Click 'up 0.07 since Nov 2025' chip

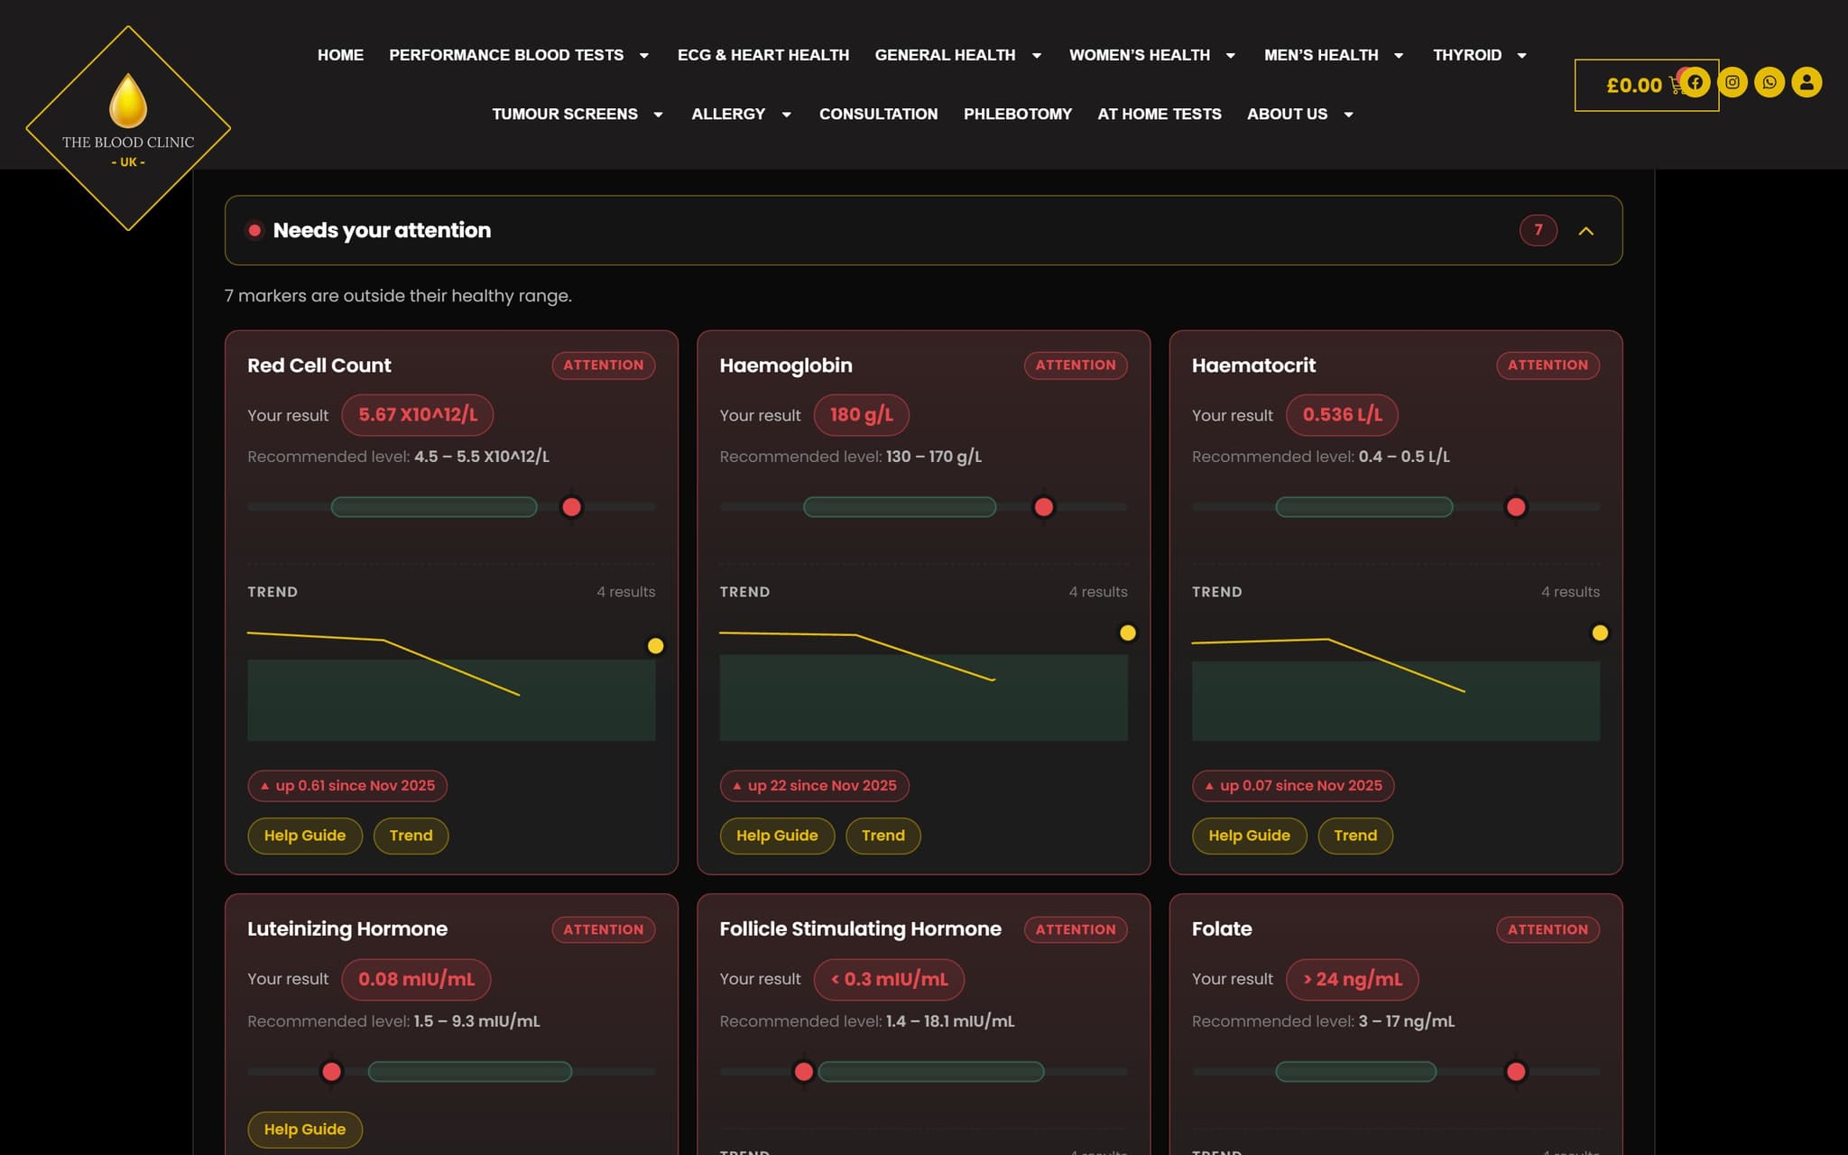(1293, 786)
